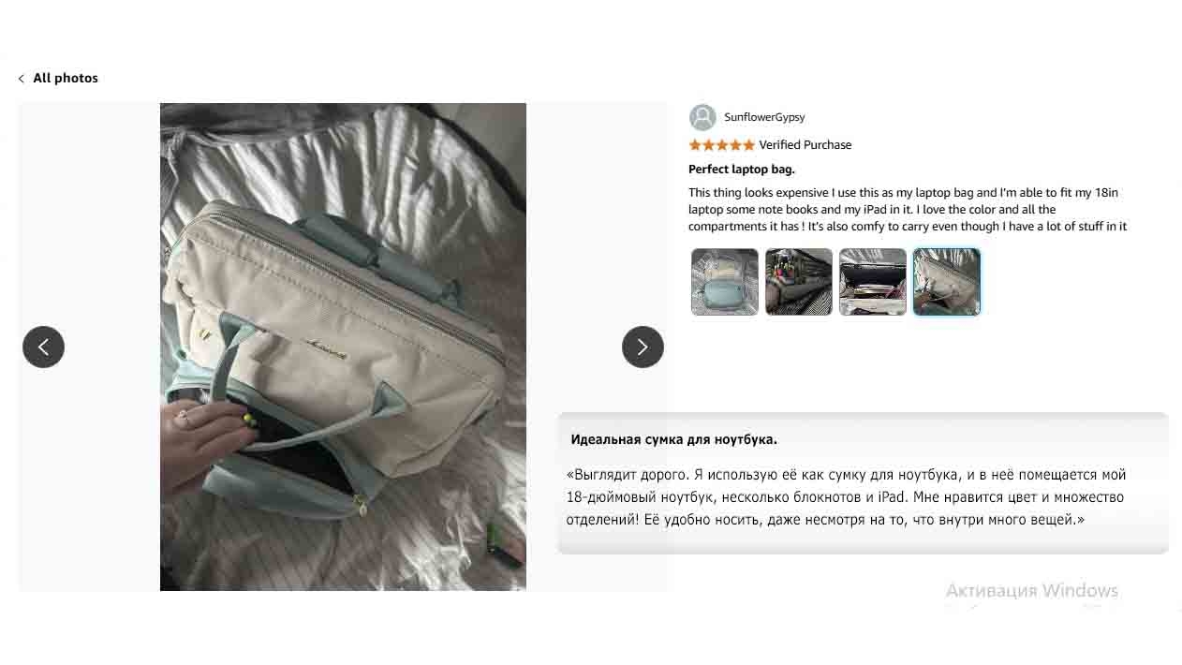The width and height of the screenshot is (1182, 665).
Task: Click the middle orange rating star
Action: point(721,145)
